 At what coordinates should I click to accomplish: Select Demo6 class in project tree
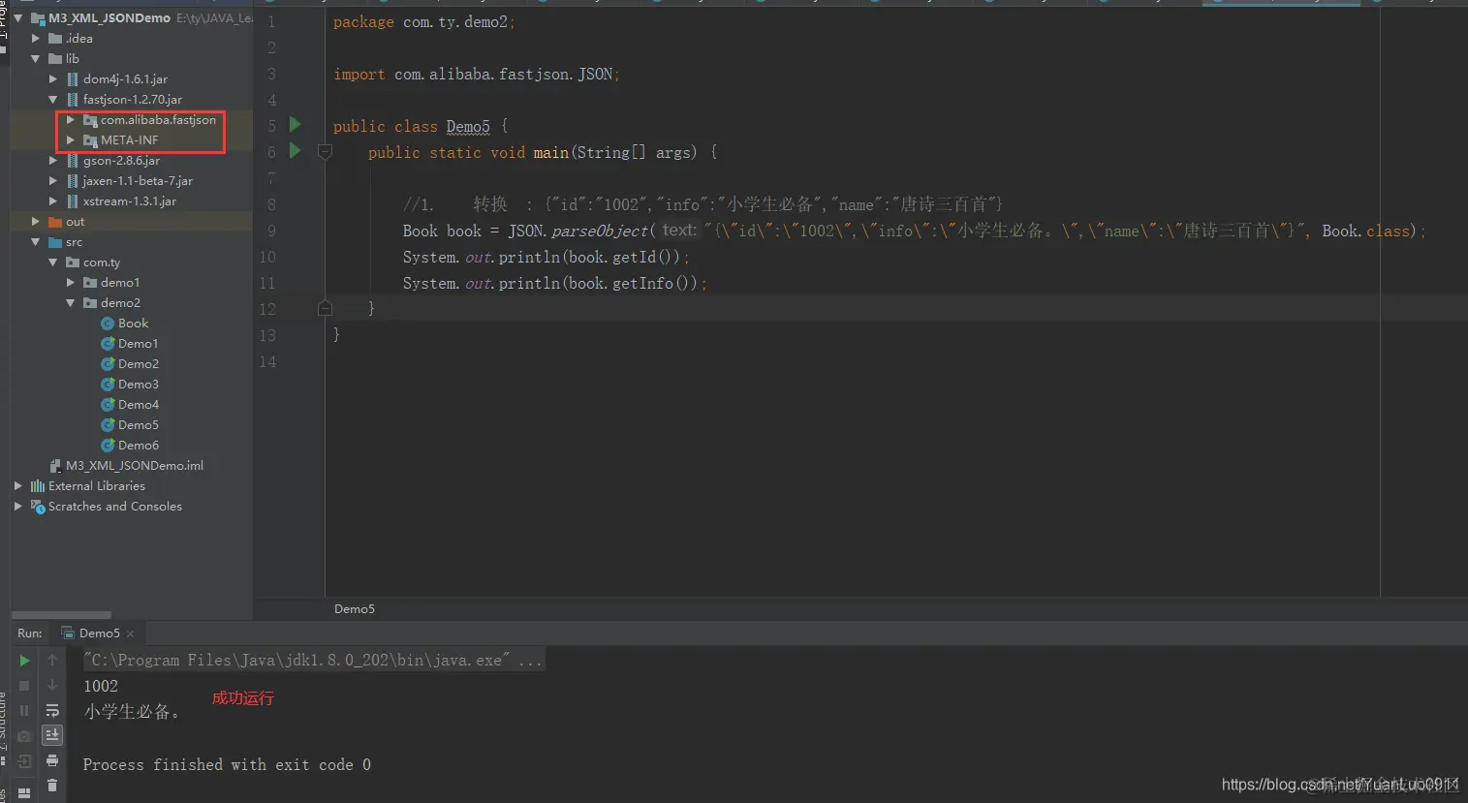pyautogui.click(x=130, y=446)
